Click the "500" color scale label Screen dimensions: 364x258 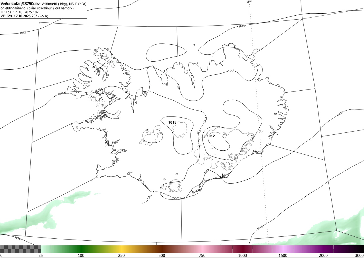click(x=162, y=255)
